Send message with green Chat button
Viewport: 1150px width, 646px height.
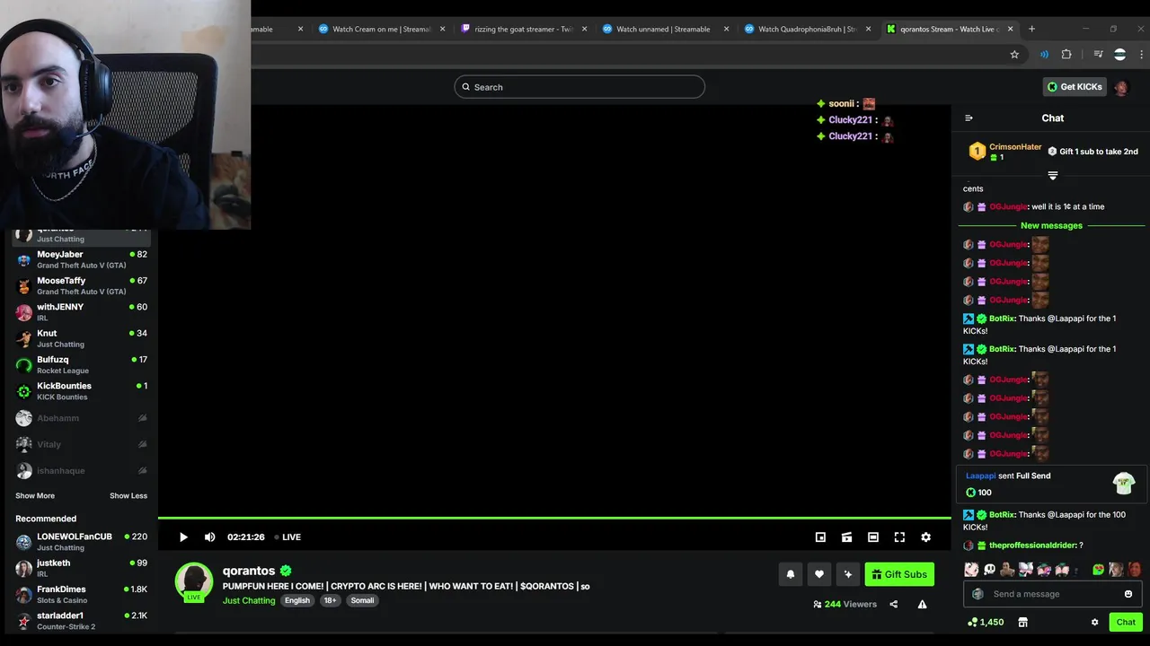click(x=1126, y=622)
